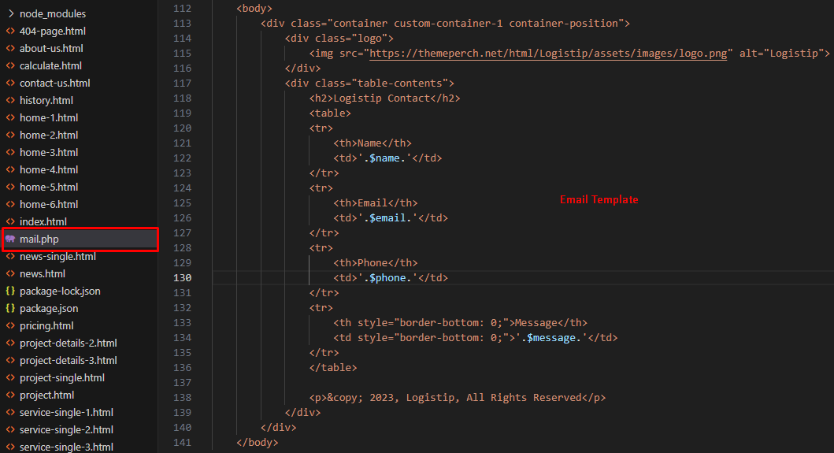Place cursor on the $email variable
The height and width of the screenshot is (453, 834).
click(388, 217)
